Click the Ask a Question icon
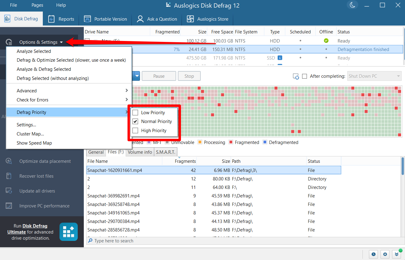405x260 pixels. [140, 19]
